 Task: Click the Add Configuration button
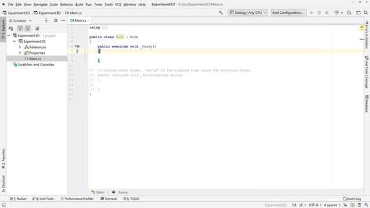coord(288,13)
